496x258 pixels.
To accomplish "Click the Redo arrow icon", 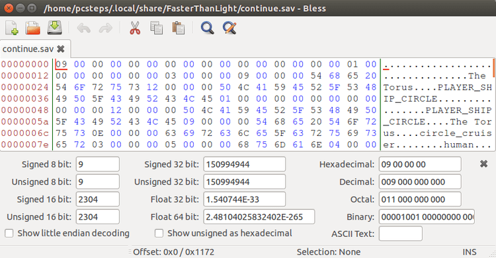I will coord(106,28).
